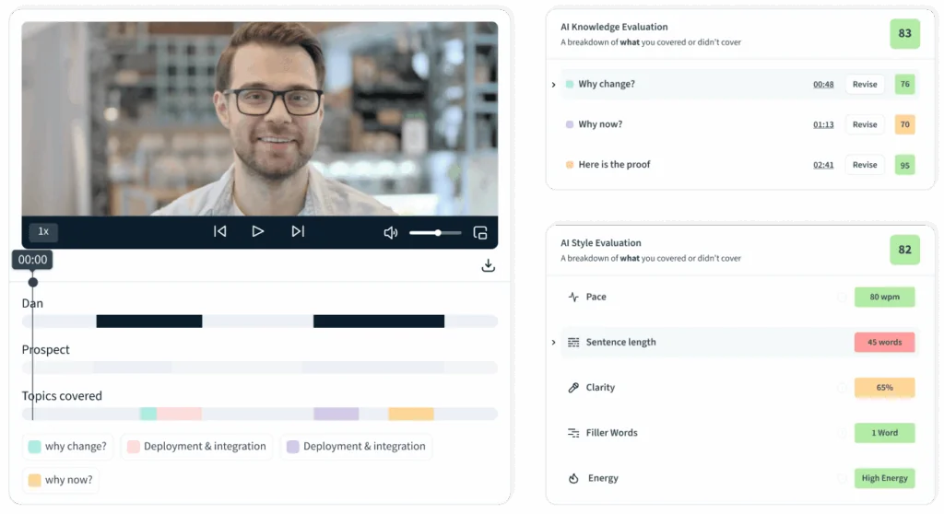Change playback speed 1x button

coord(43,232)
